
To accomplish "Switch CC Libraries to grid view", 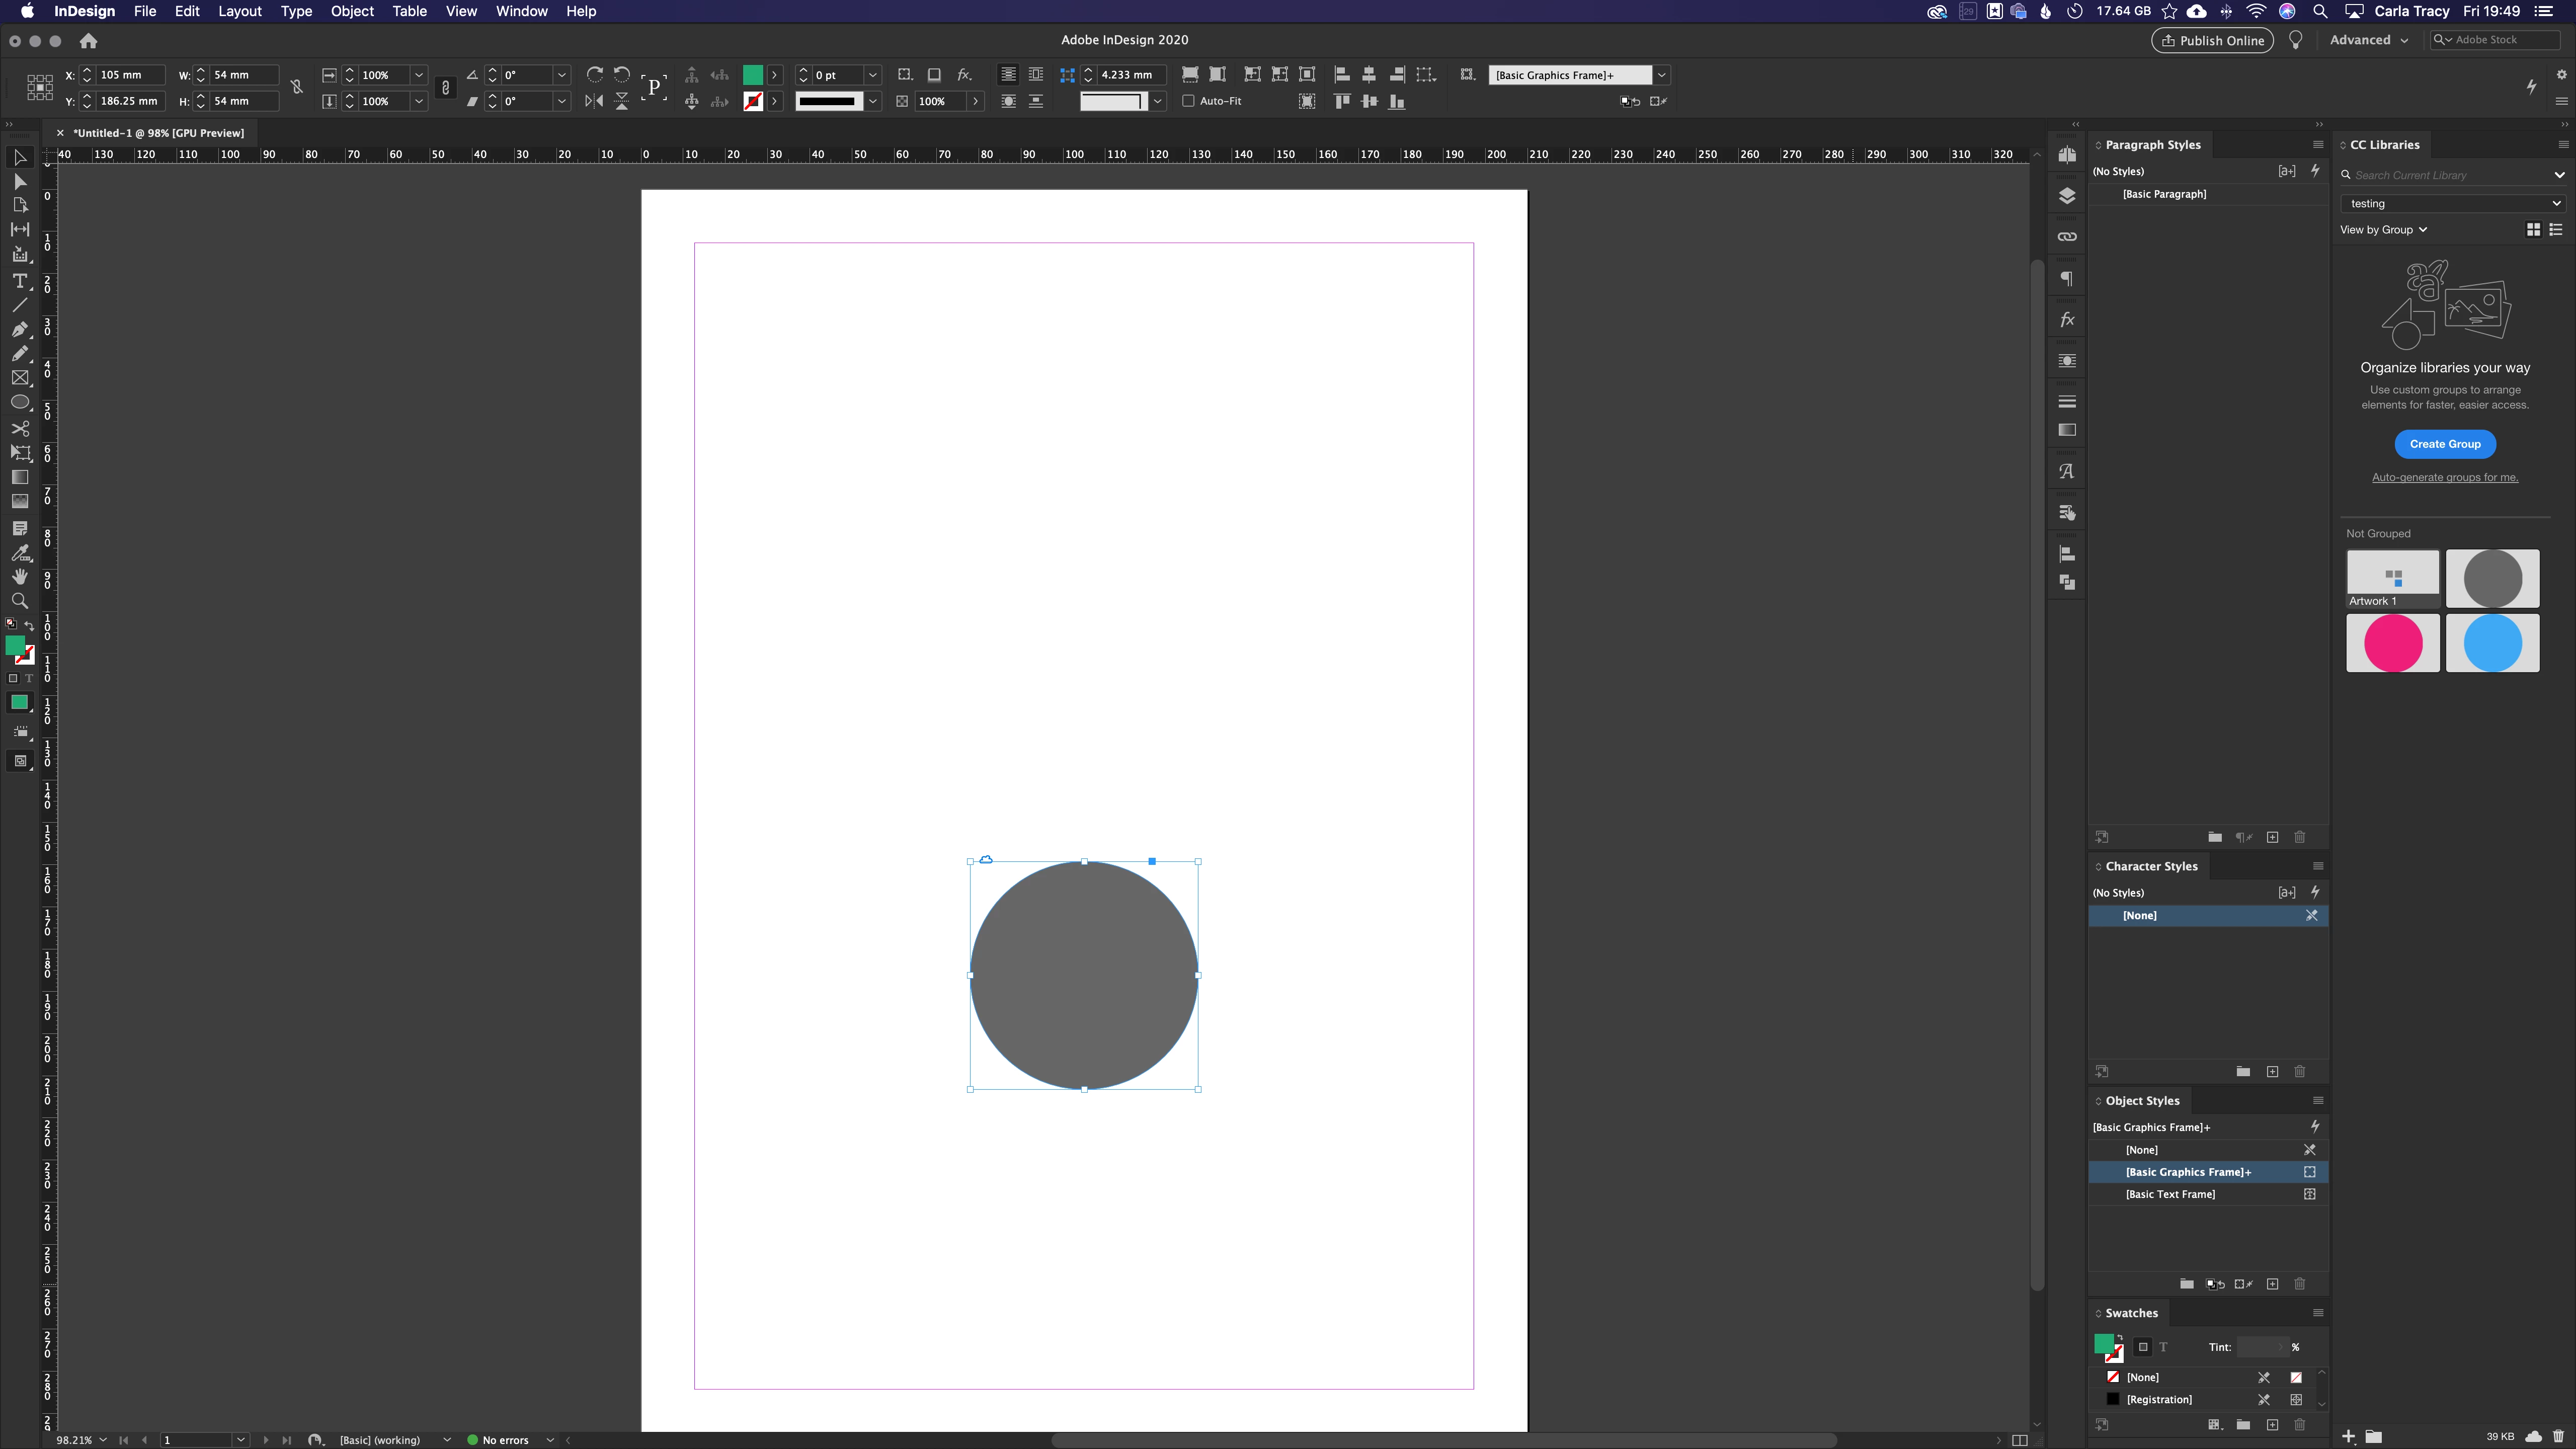I will (2533, 230).
